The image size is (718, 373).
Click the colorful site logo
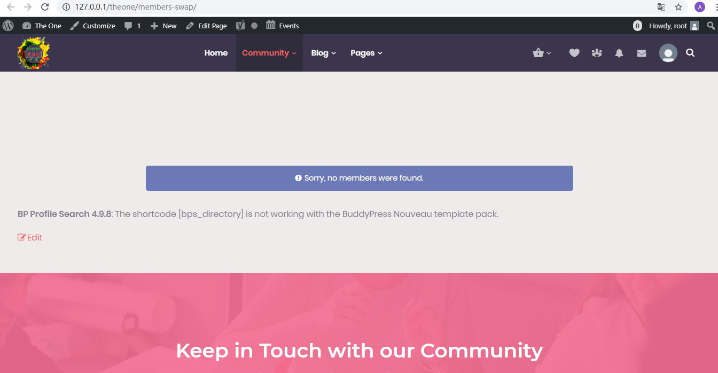click(x=33, y=53)
